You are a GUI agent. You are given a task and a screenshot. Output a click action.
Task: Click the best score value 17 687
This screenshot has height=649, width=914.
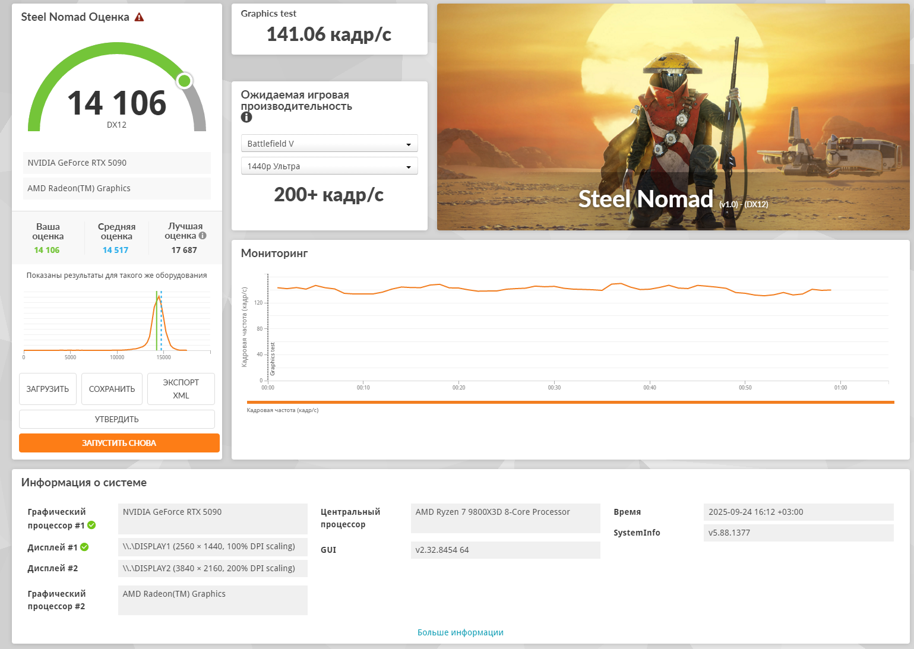184,250
